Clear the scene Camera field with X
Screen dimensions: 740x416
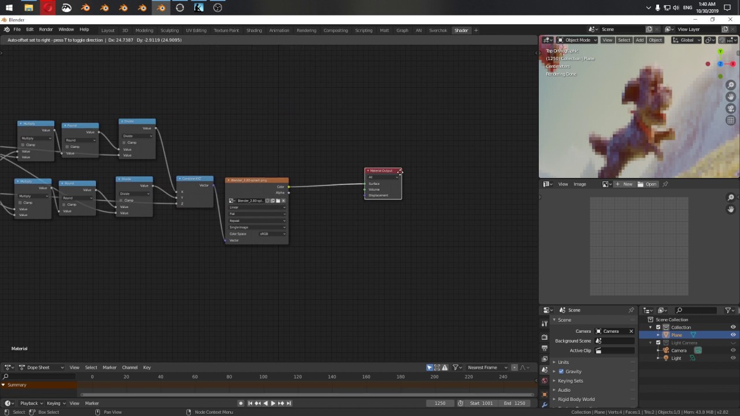(631, 331)
